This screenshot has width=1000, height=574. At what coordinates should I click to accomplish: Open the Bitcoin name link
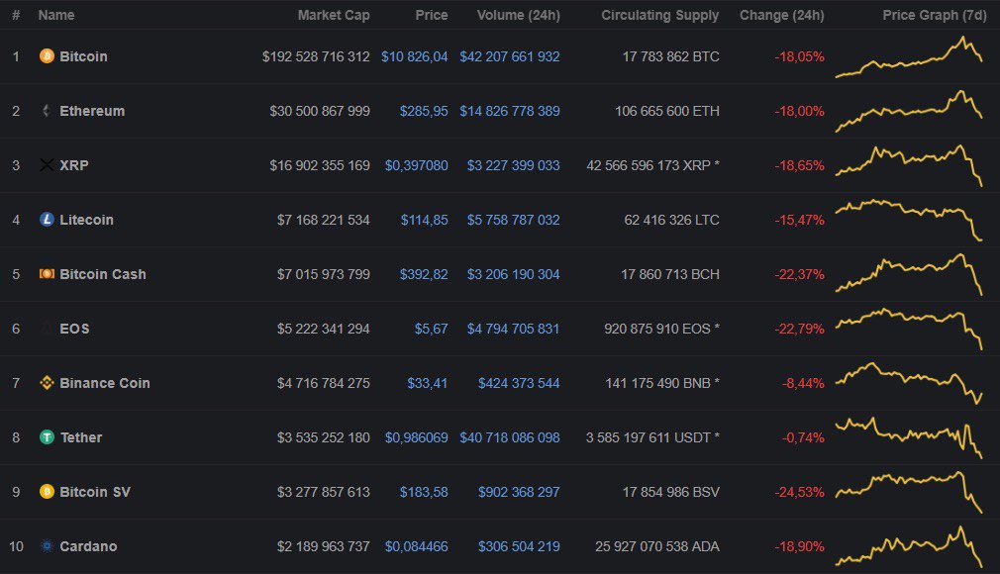click(x=83, y=56)
